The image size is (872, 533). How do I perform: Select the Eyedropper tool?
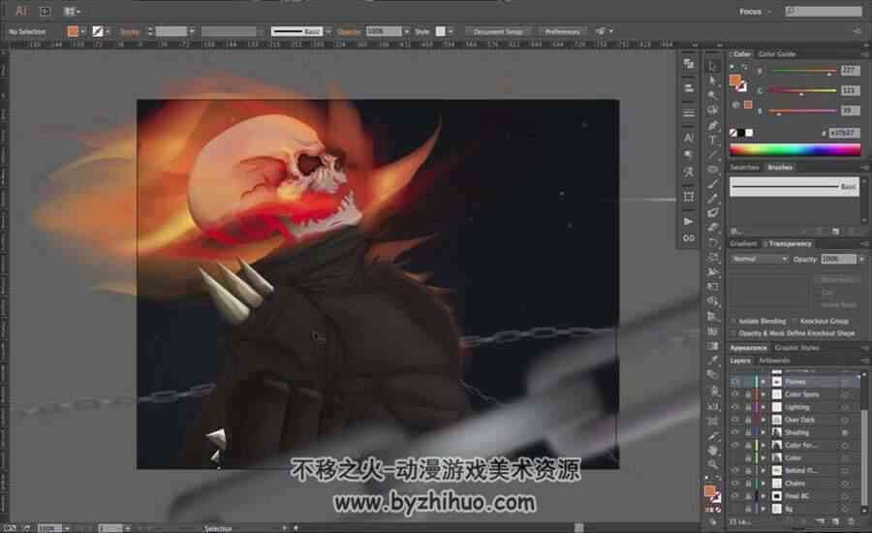(712, 361)
